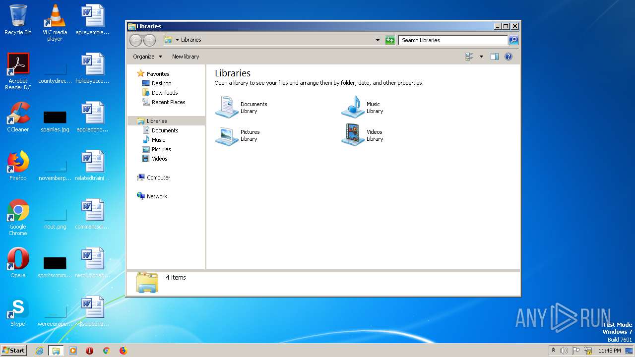Select the CCleaner desktop shortcut
The height and width of the screenshot is (357, 635).
[18, 117]
